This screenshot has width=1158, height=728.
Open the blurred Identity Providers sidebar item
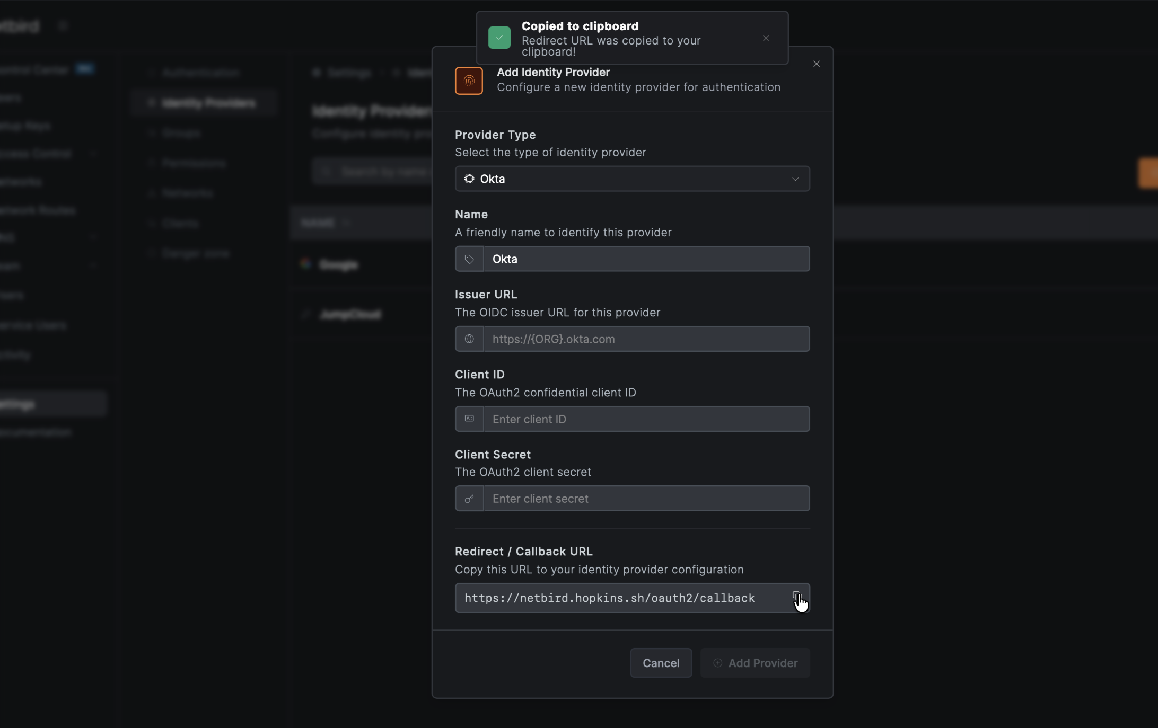208,103
